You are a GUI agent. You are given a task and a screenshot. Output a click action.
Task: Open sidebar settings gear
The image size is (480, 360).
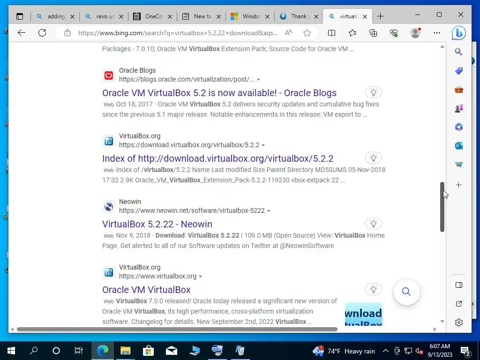coord(458,322)
